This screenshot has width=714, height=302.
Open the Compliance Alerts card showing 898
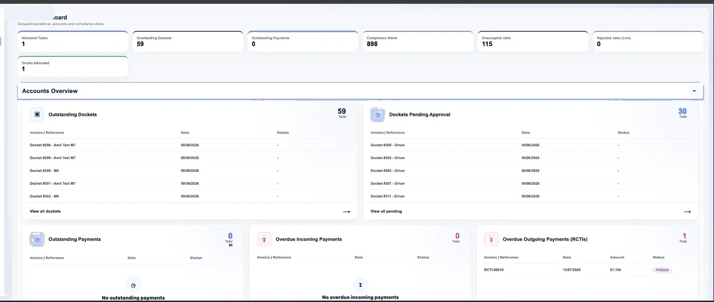click(418, 41)
